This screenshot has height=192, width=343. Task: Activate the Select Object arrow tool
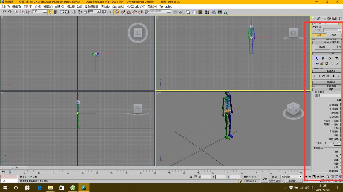50,12
